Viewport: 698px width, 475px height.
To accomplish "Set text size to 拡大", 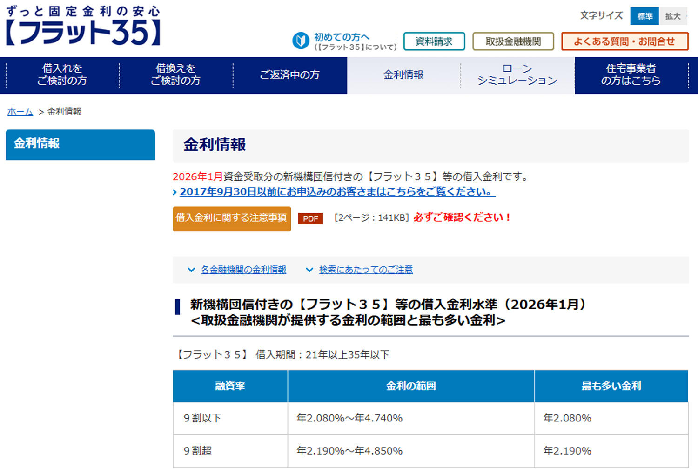I will (672, 16).
